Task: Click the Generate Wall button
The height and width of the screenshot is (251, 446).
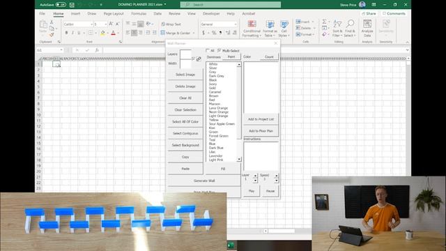Action: coord(204,181)
